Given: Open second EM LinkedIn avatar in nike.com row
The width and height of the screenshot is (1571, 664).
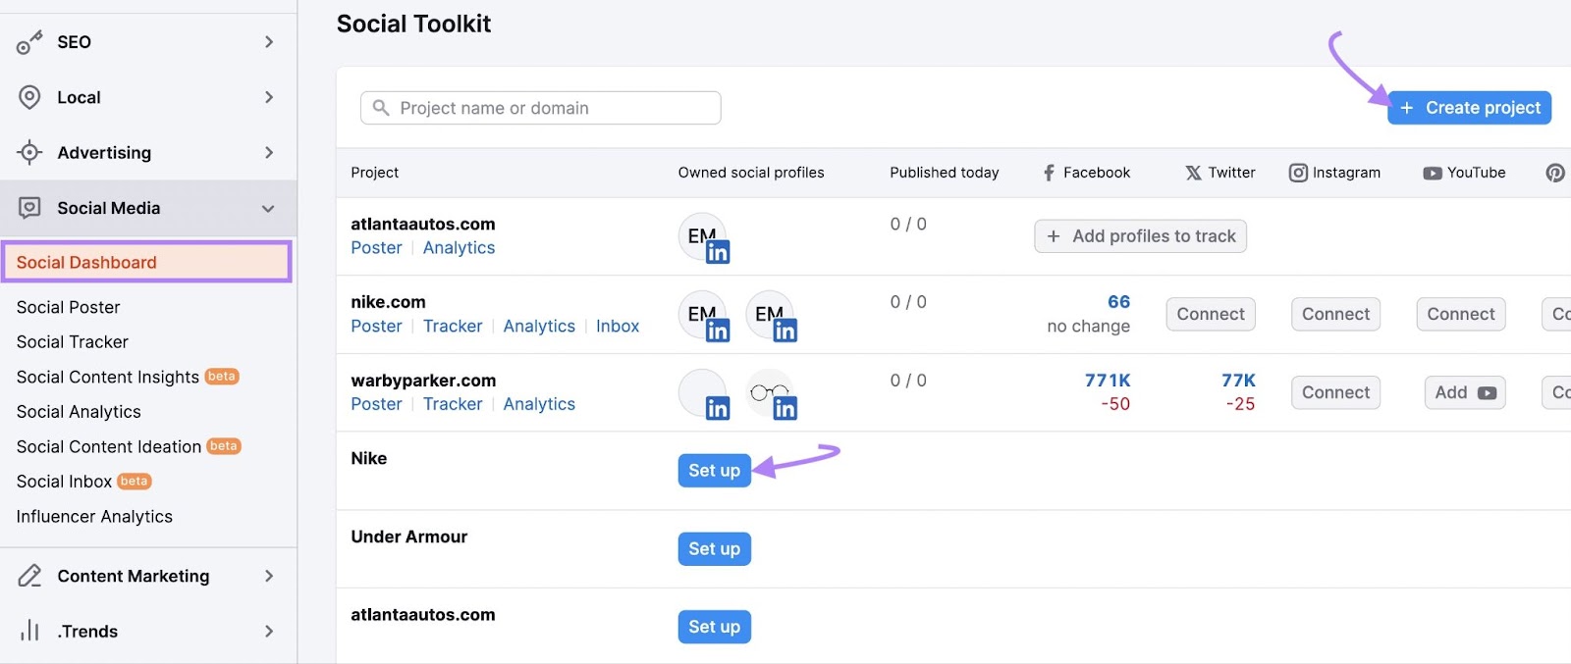Looking at the screenshot, I should click(772, 316).
